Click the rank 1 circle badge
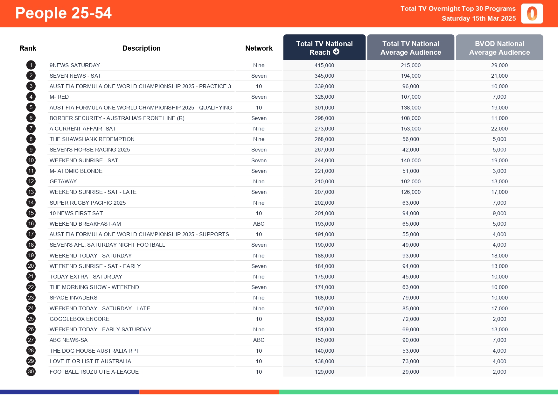 pos(31,65)
